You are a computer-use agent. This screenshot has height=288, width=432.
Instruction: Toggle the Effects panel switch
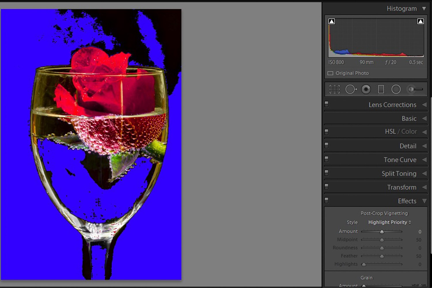[326, 200]
